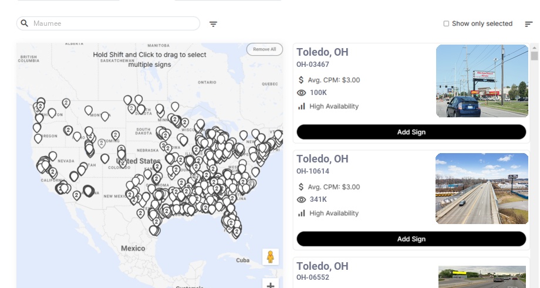Open the sort options icon
This screenshot has width=540, height=288.
(x=528, y=24)
